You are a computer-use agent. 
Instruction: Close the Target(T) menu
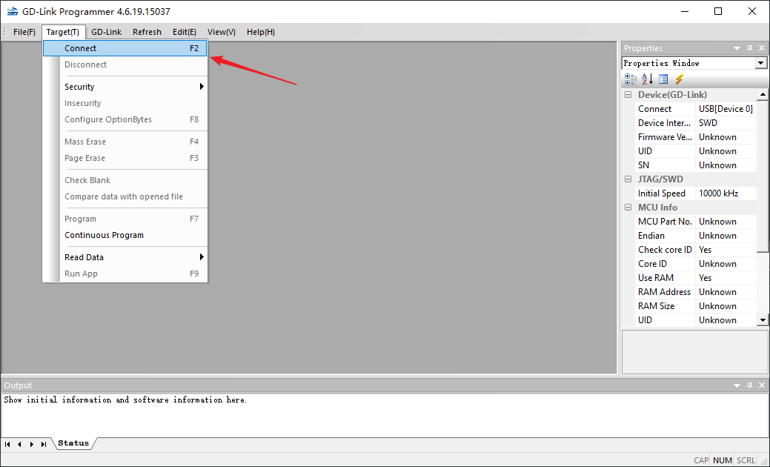pos(63,32)
